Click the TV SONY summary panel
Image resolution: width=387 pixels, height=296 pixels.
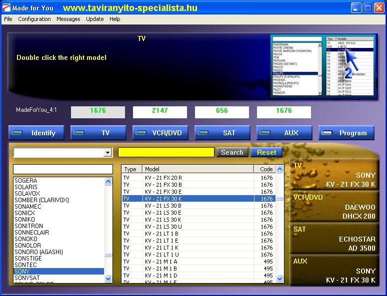point(334,175)
